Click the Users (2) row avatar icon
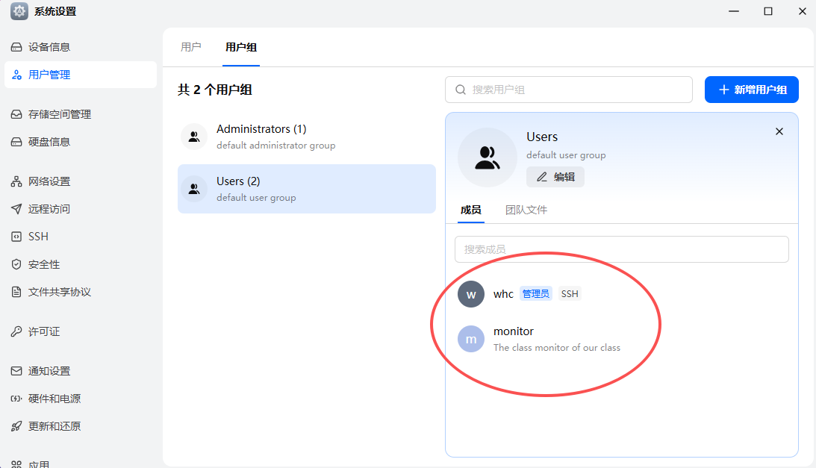This screenshot has width=816, height=468. coord(194,188)
